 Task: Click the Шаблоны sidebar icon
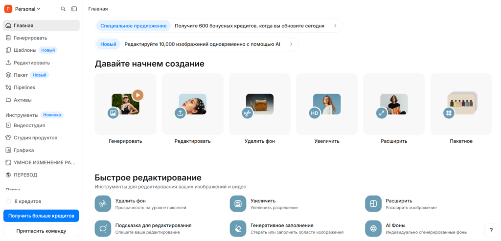pos(9,50)
